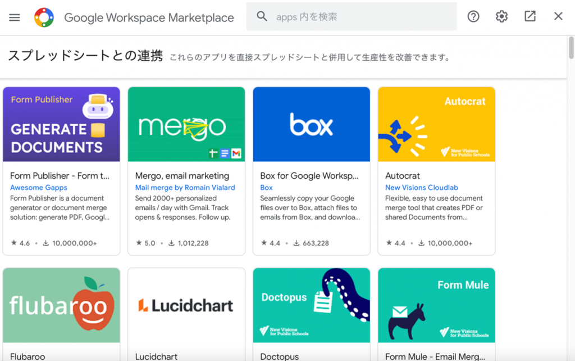Screen dimensions: 575x361
Task: Open the settings gear icon
Action: click(501, 16)
